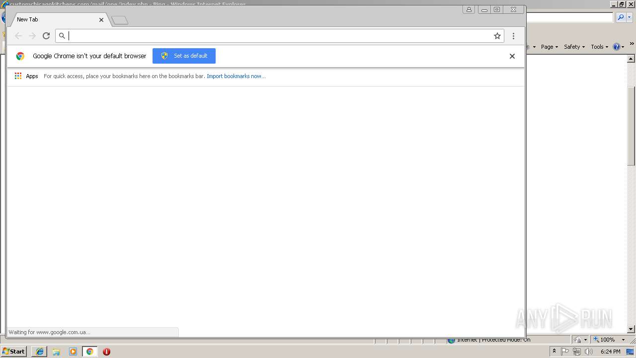
Task: Open Windows Explorer from the taskbar
Action: (56, 352)
